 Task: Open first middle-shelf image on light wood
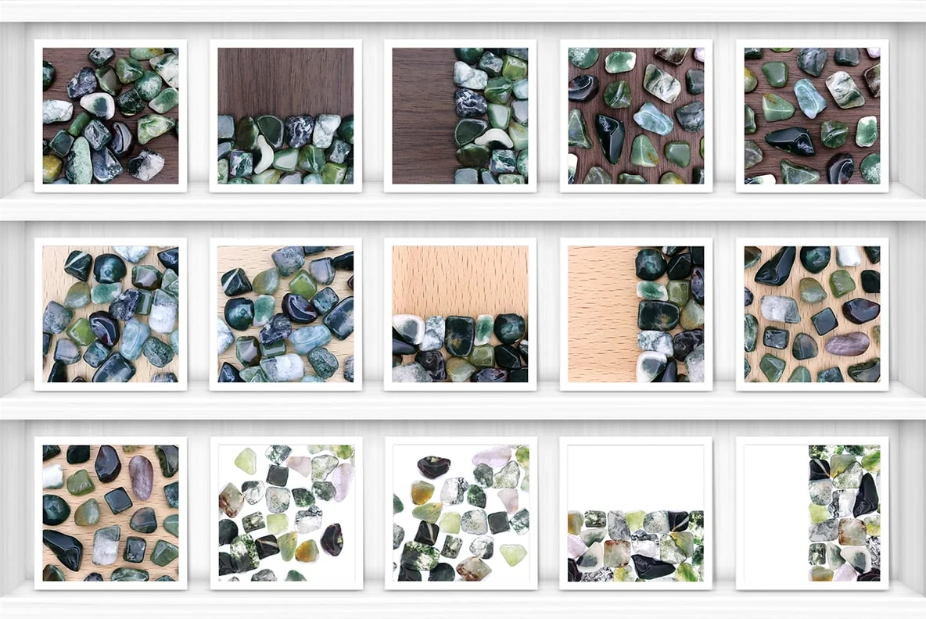[x=110, y=314]
